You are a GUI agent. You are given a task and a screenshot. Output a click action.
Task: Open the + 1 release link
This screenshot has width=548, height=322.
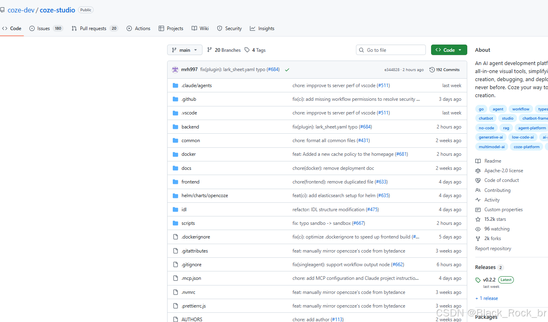[x=487, y=298]
